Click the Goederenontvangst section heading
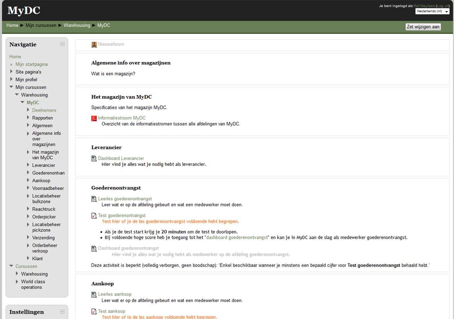The image size is (454, 319). point(116,188)
